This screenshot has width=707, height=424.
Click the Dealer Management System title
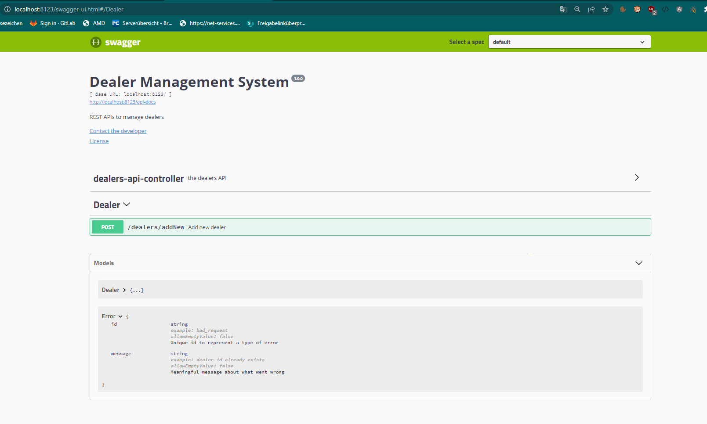click(189, 82)
